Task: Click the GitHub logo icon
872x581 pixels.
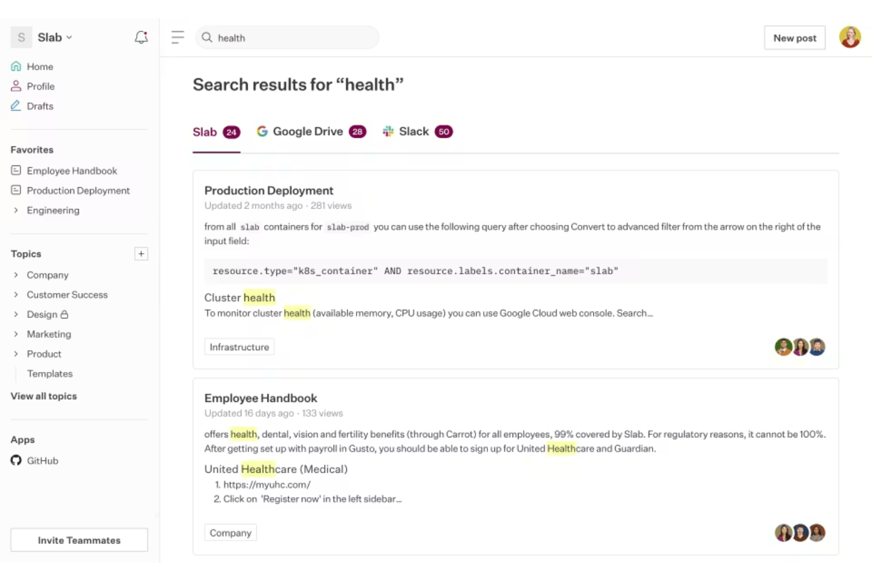Action: (16, 460)
